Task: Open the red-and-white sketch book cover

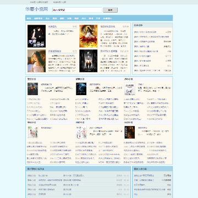Action: tap(81, 132)
